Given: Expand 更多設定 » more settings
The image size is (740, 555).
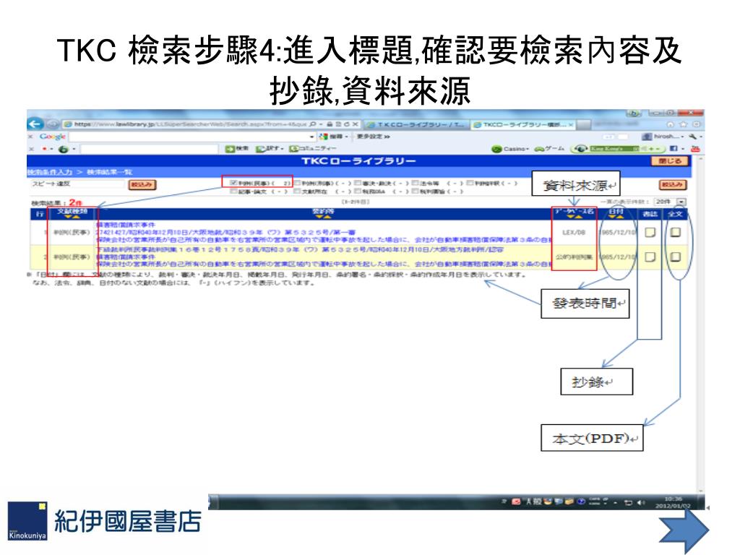Looking at the screenshot, I should coord(373,137).
